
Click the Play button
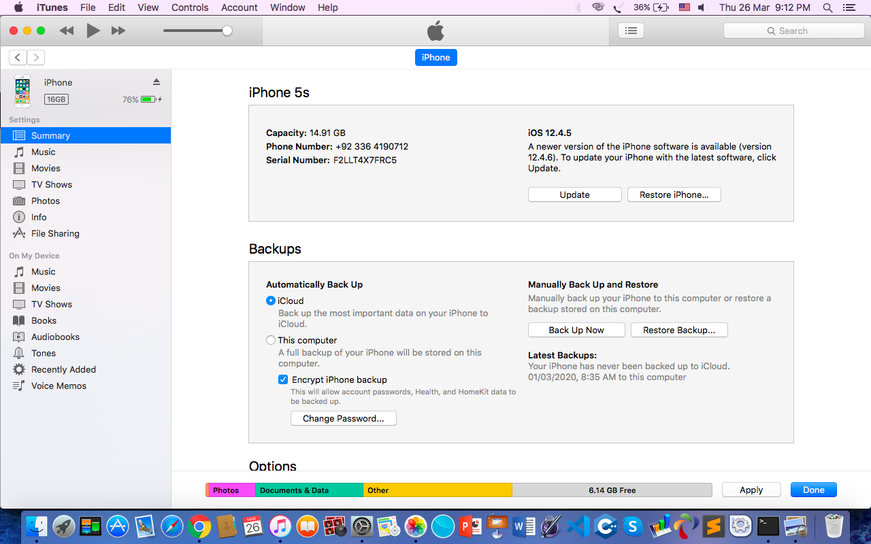(93, 31)
